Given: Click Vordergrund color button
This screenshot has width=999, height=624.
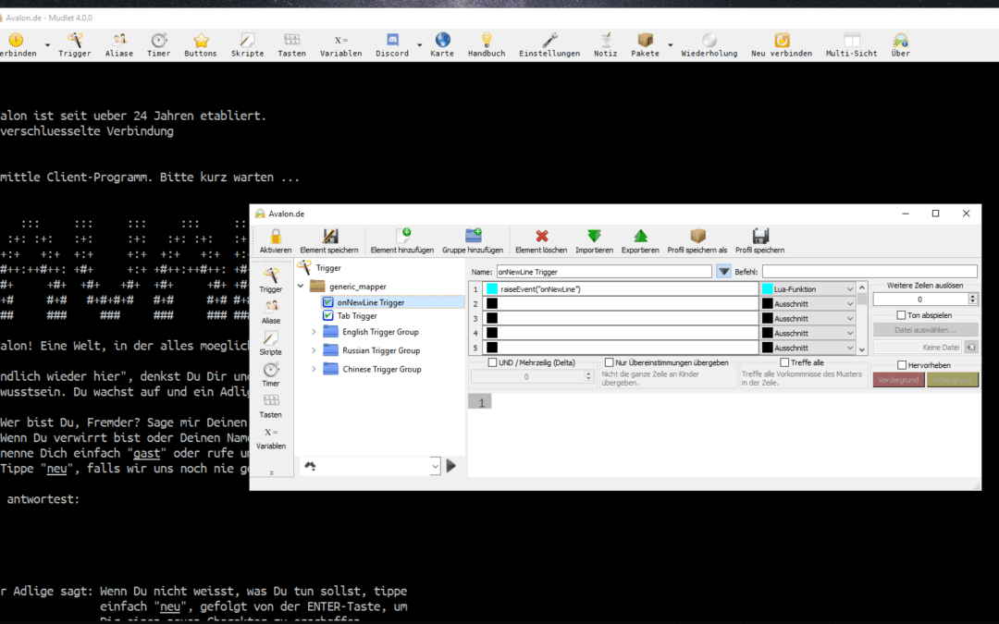Looking at the screenshot, I should (898, 380).
